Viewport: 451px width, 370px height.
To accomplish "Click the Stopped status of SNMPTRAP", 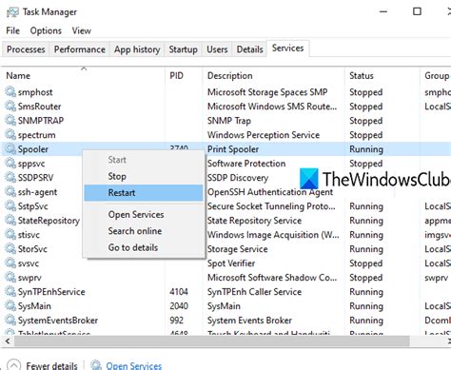I will (365, 121).
